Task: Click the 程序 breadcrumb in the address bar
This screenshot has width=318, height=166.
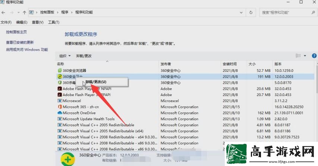Action: click(65, 12)
